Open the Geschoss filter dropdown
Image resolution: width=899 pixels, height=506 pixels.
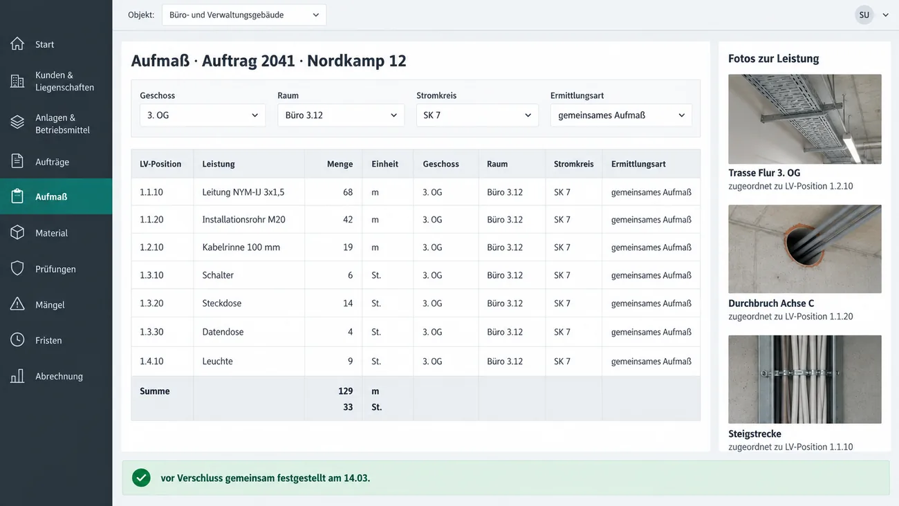click(x=203, y=115)
